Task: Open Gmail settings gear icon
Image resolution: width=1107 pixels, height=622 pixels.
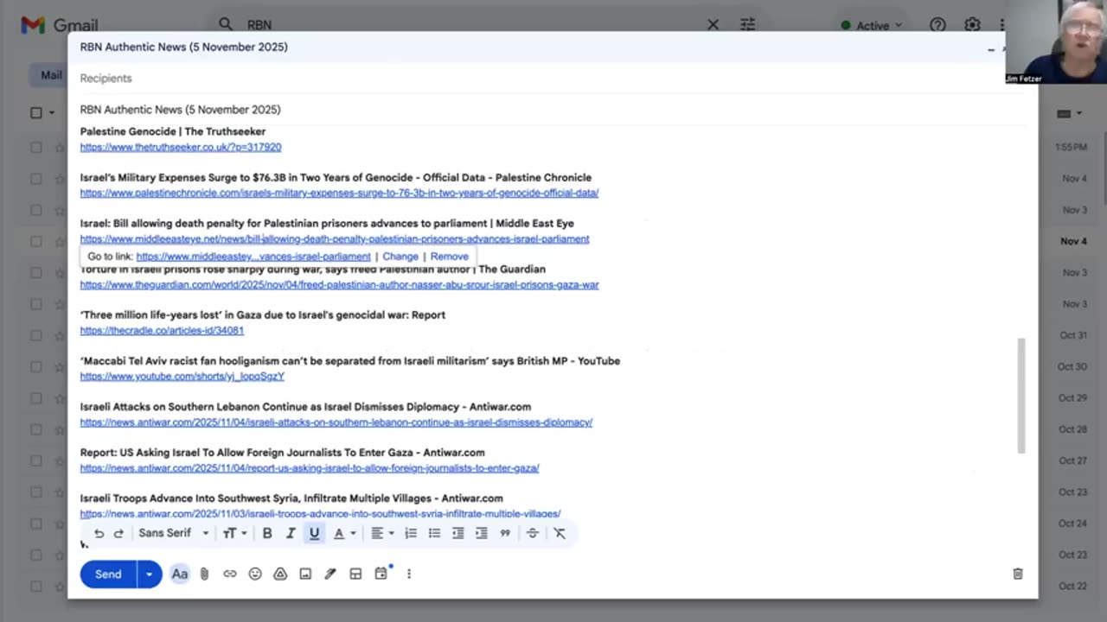Action: click(973, 25)
